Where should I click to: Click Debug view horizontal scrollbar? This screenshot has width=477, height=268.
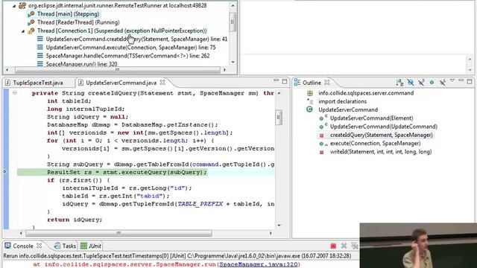point(117,70)
